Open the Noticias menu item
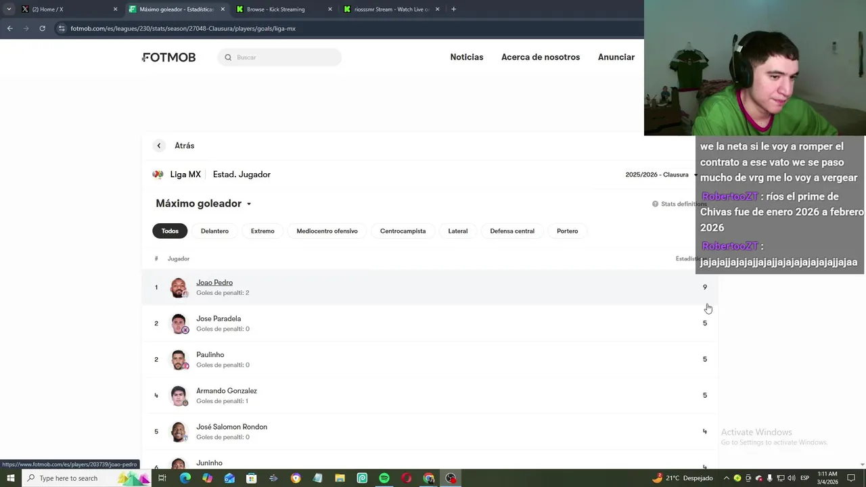 [x=467, y=57]
